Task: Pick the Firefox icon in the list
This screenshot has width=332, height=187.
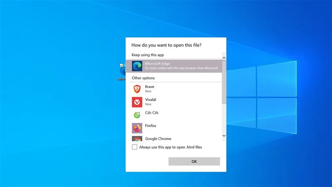Action: point(137,128)
